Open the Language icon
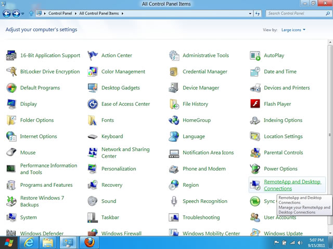The image size is (333, 249). pos(174,136)
